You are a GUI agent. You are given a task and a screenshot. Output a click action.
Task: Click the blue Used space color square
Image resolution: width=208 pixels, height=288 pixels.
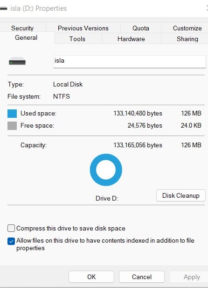click(12, 114)
